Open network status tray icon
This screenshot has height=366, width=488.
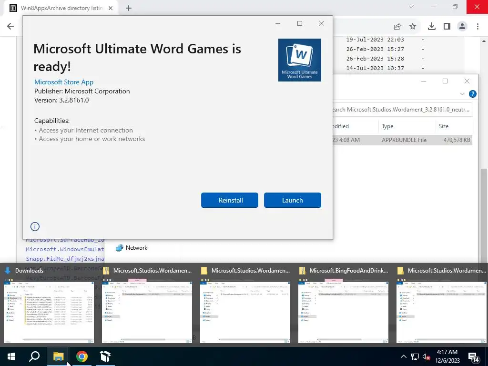pos(415,356)
